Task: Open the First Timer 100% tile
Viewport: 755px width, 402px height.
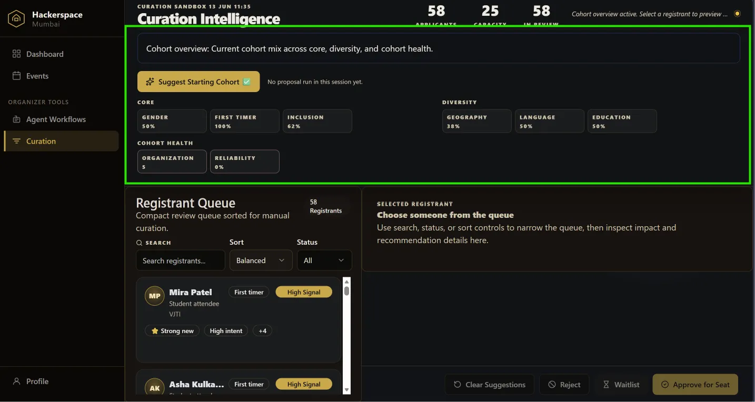Action: click(x=244, y=121)
